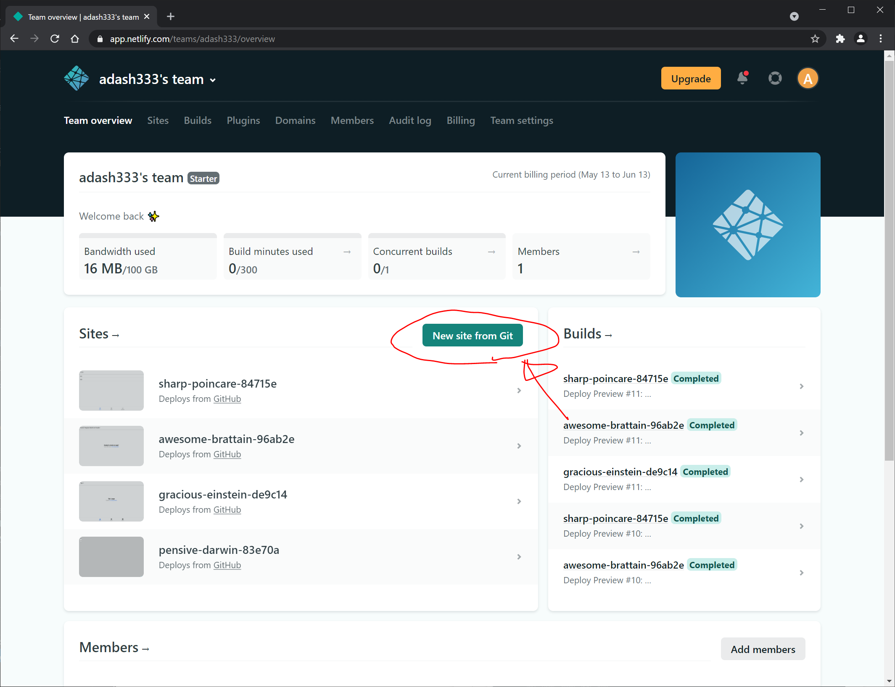
Task: Expand the adash333's team dropdown
Action: click(213, 80)
